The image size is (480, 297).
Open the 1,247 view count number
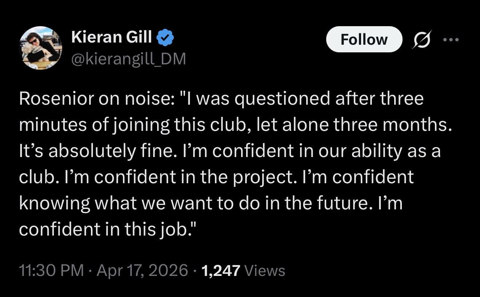click(x=221, y=271)
